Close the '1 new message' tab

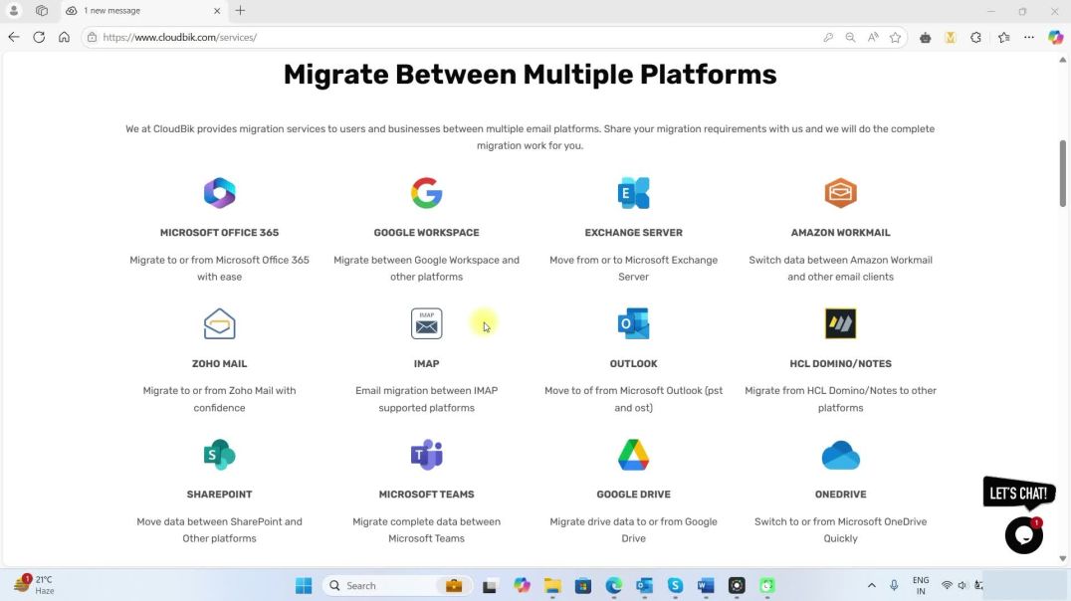[x=217, y=10]
